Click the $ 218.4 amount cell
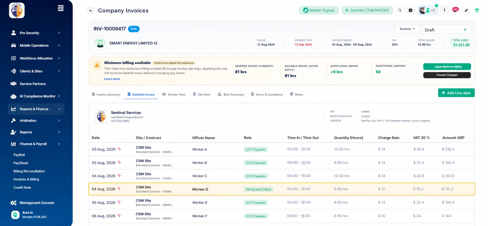Viewport: 488px width, 226px height. [448, 149]
